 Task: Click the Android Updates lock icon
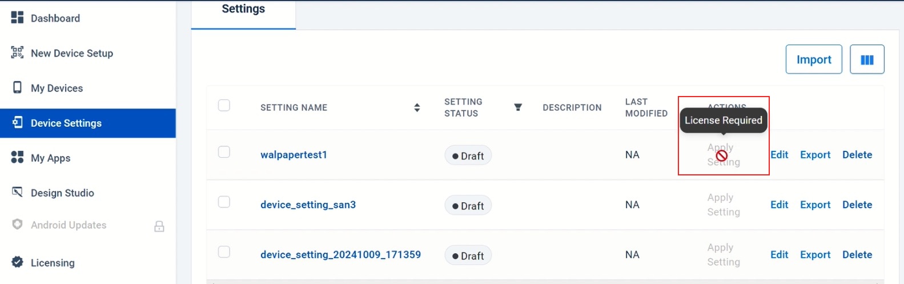[x=159, y=226]
